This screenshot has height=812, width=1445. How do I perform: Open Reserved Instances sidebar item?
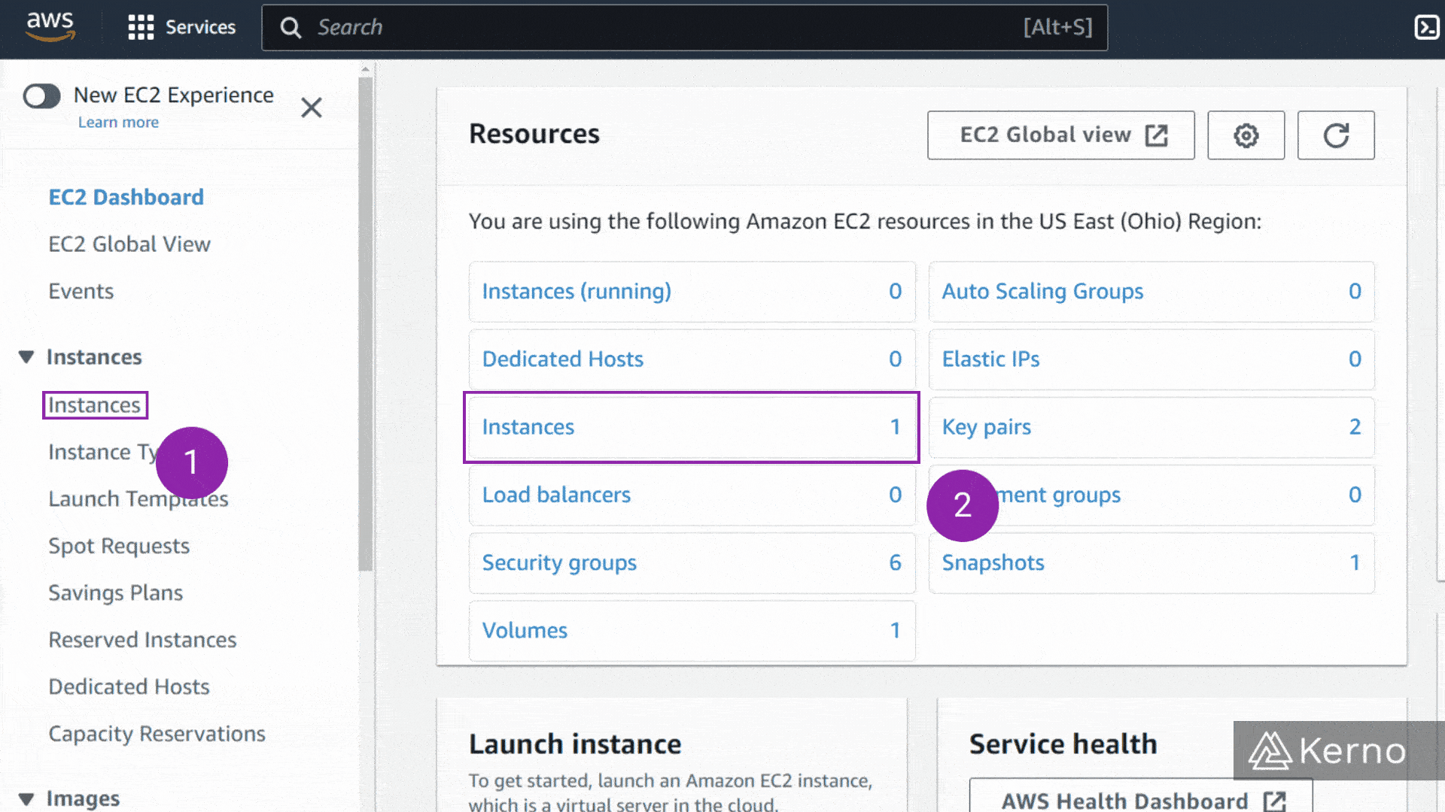pyautogui.click(x=142, y=640)
